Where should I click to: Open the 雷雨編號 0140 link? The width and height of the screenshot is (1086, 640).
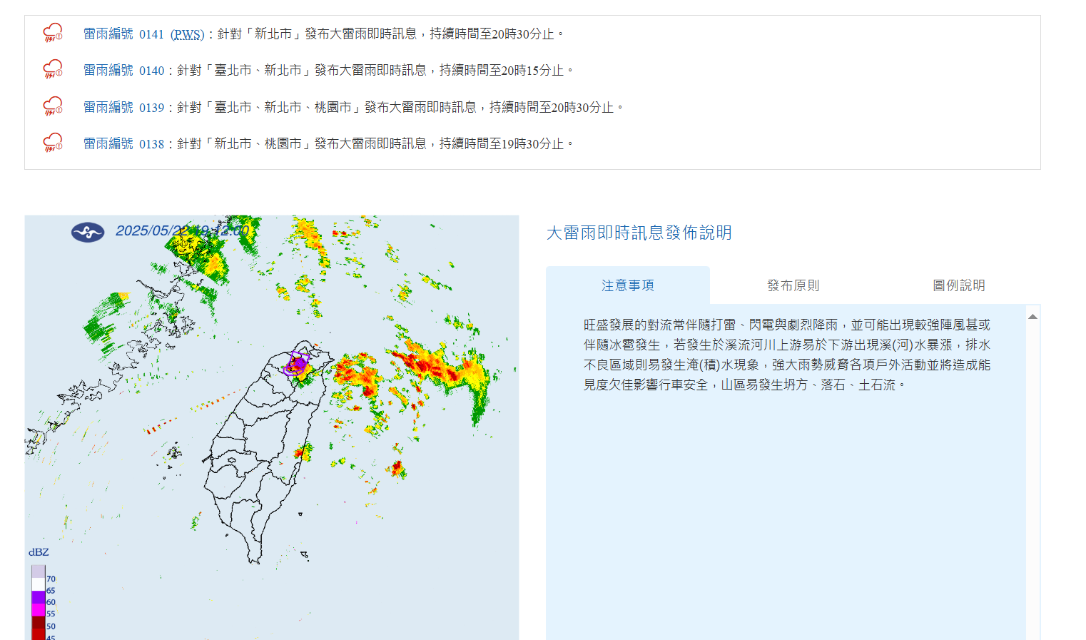point(123,71)
